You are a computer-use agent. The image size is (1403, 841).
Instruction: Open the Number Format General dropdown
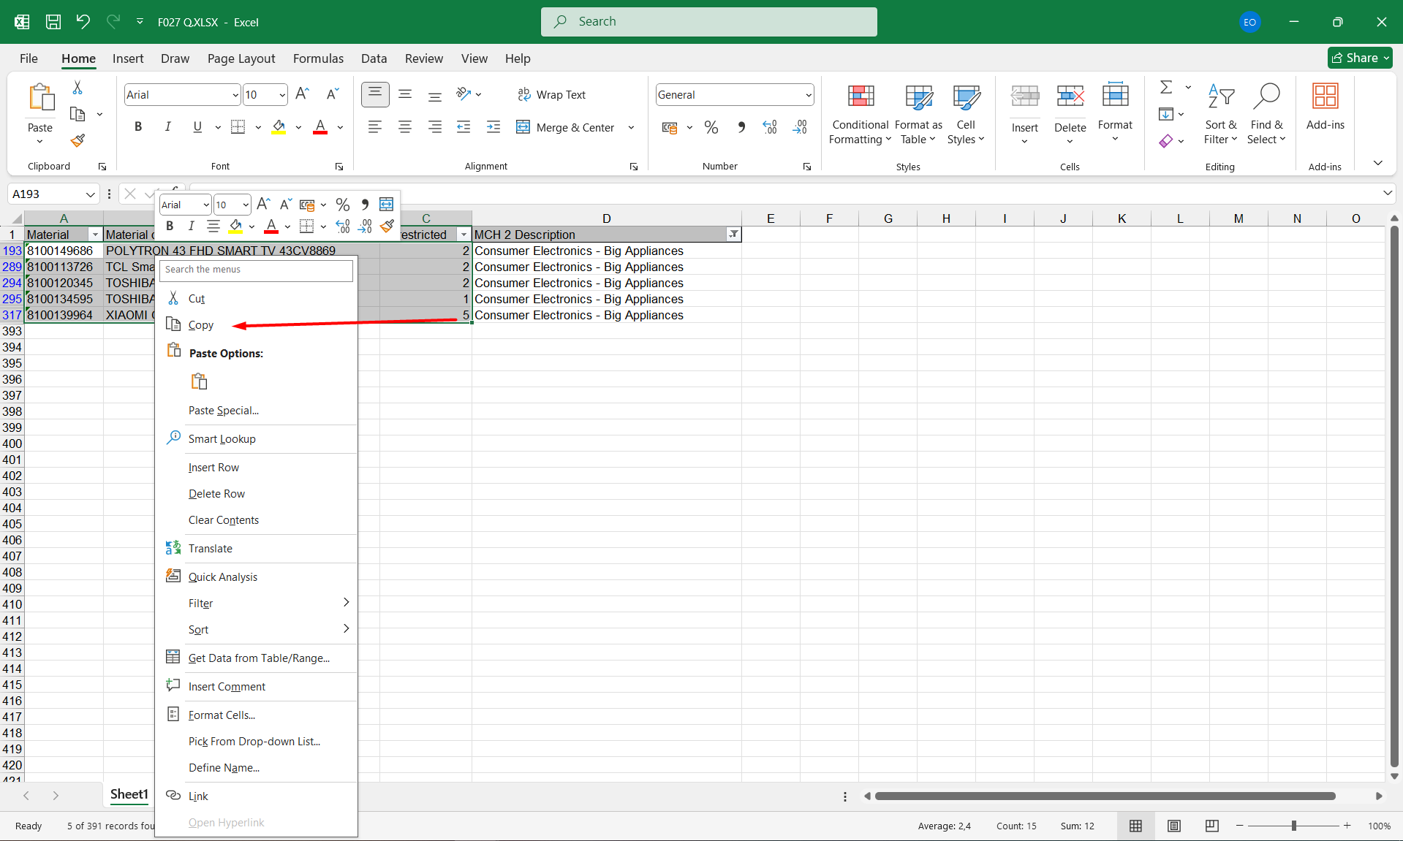click(x=808, y=95)
